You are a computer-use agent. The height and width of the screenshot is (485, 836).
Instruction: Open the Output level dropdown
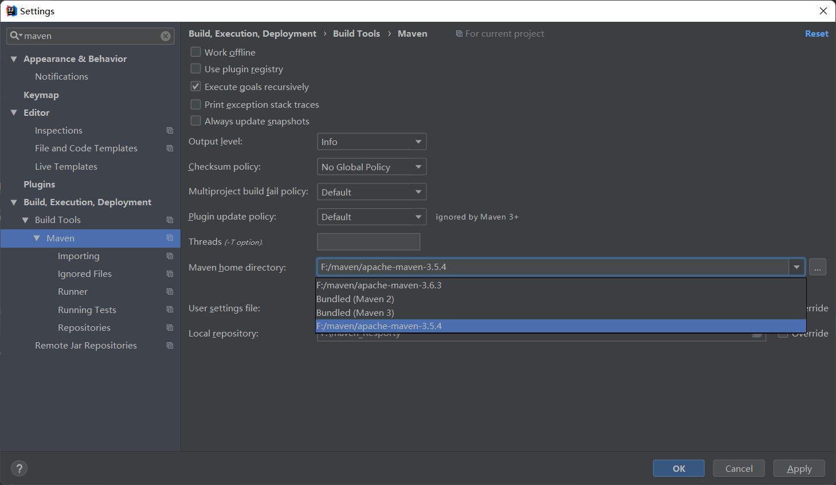coord(371,142)
